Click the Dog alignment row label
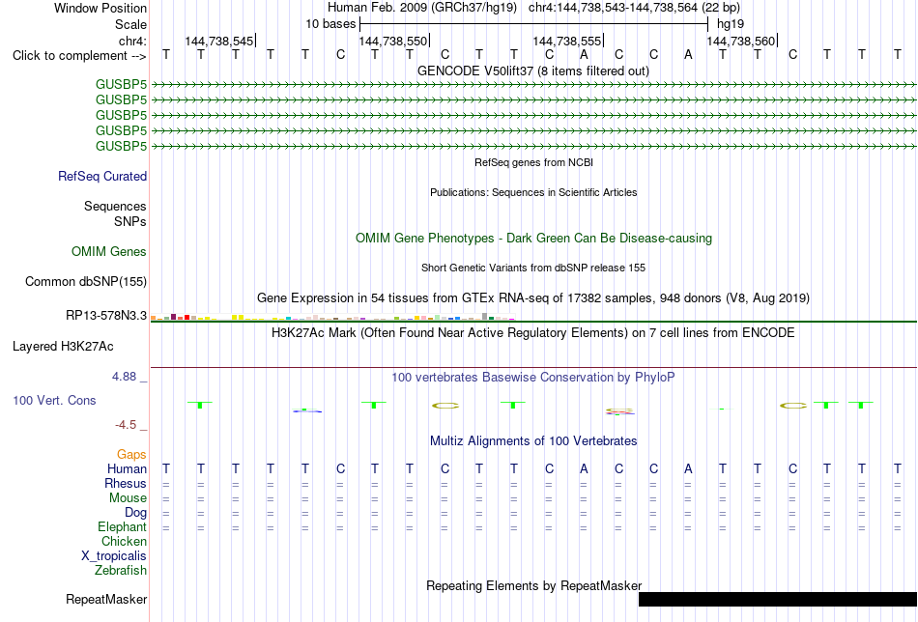 135,513
